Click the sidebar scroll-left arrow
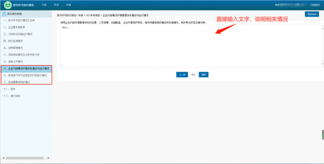This screenshot has height=164, width=324. tap(3, 158)
